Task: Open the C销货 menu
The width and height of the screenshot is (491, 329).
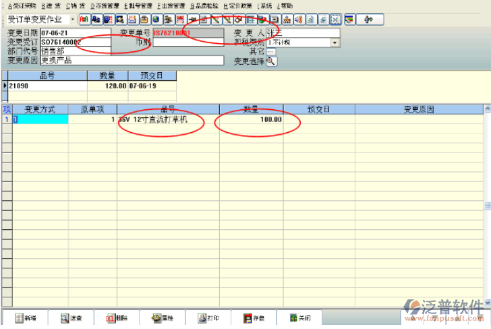Action: click(x=76, y=5)
